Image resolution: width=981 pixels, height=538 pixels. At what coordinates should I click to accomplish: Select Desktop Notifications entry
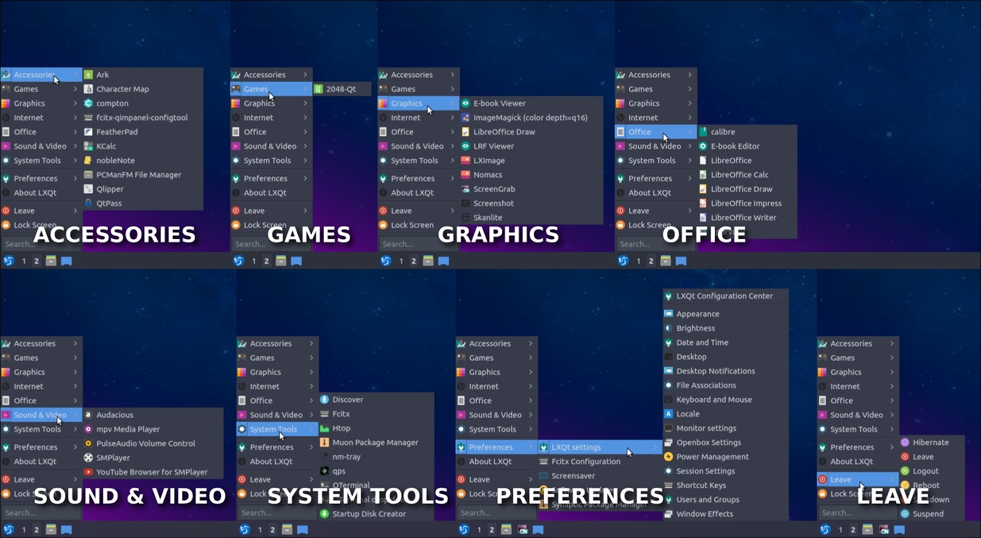pyautogui.click(x=725, y=371)
